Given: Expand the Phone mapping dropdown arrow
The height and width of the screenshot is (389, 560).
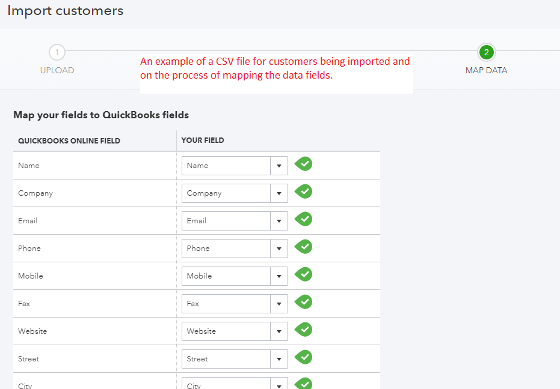Looking at the screenshot, I should click(x=279, y=249).
